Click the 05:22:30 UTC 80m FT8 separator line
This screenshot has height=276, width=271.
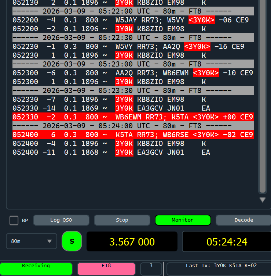click(133, 37)
